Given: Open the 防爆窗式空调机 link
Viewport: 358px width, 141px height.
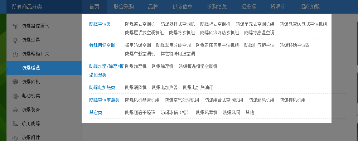Looking at the screenshot, I should tap(140, 24).
